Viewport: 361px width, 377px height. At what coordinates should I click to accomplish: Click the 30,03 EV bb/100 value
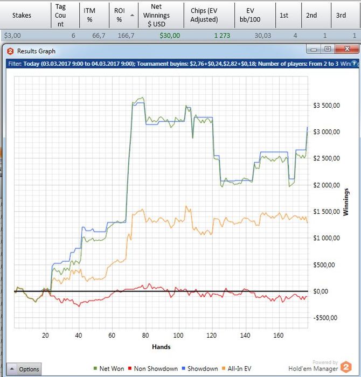click(x=263, y=36)
